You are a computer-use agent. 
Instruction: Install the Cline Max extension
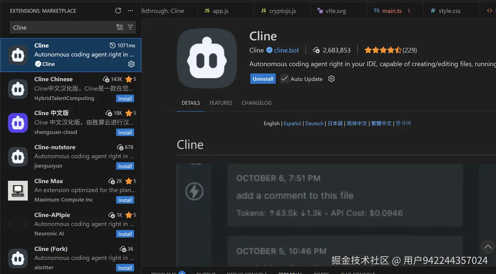click(125, 200)
